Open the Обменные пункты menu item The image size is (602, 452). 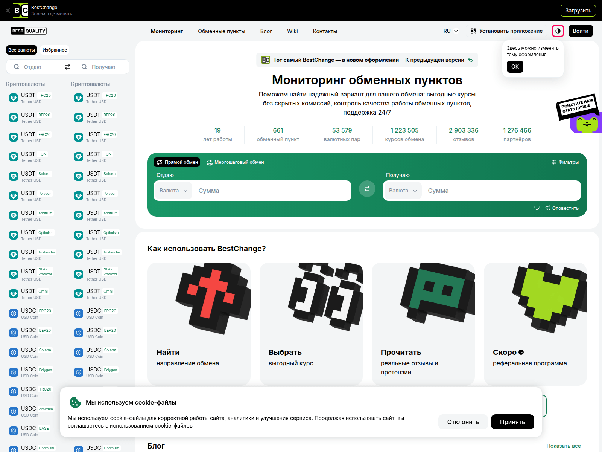[222, 31]
